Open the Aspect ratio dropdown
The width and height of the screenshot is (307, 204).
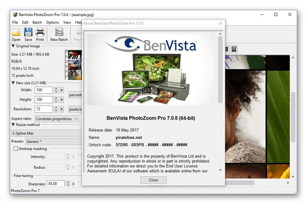[57, 119]
